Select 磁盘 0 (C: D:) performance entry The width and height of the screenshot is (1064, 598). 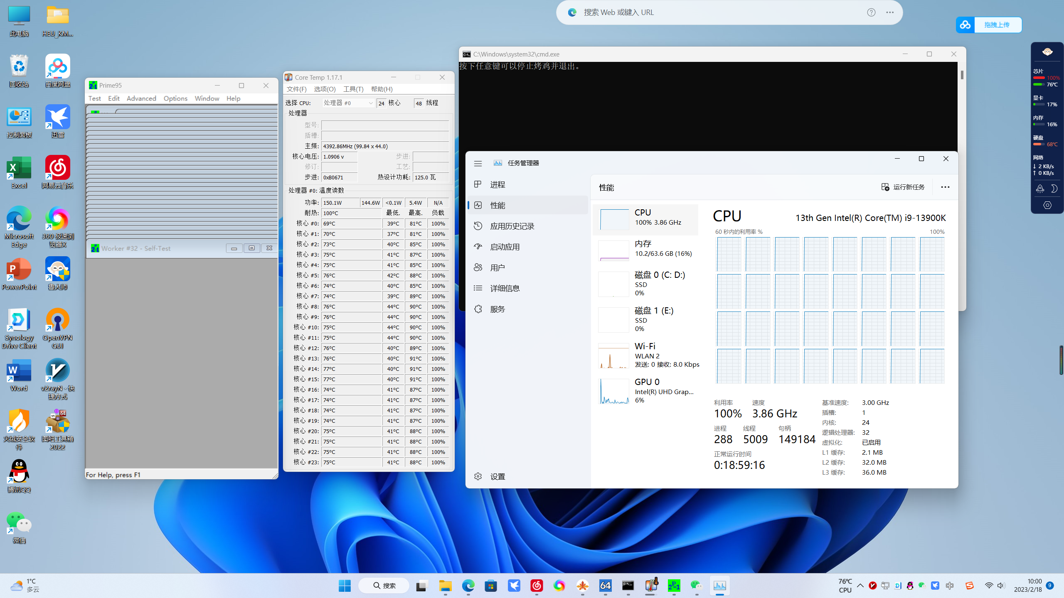click(x=645, y=284)
